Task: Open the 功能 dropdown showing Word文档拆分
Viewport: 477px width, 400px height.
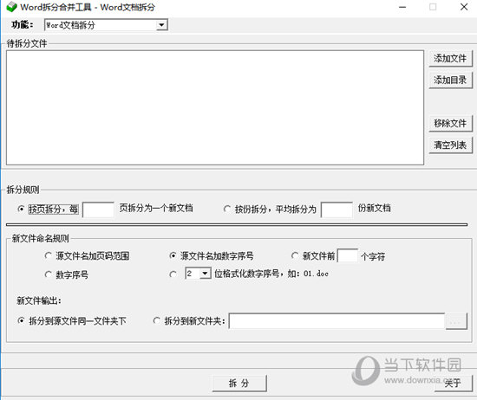Action: click(x=106, y=25)
